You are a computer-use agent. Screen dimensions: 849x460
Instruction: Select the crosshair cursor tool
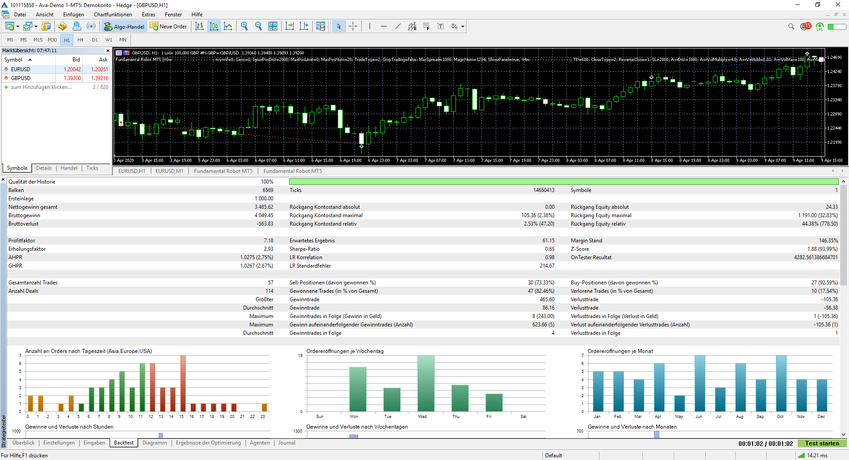353,27
